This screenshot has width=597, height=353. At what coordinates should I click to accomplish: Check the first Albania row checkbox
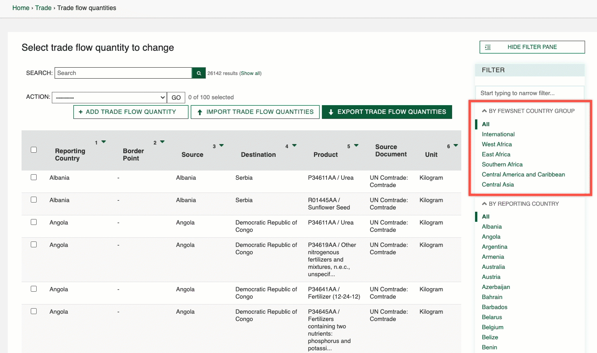pos(33,177)
